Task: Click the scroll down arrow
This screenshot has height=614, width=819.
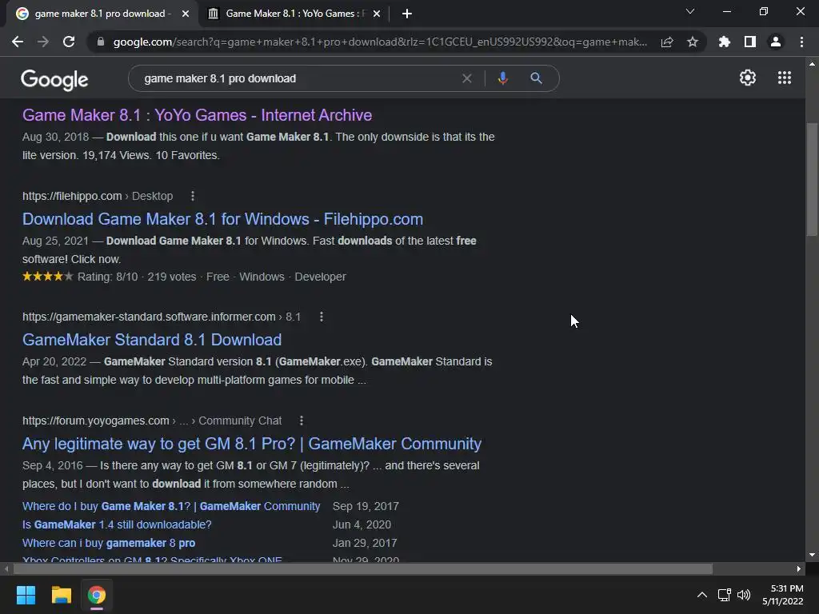Action: [812, 555]
